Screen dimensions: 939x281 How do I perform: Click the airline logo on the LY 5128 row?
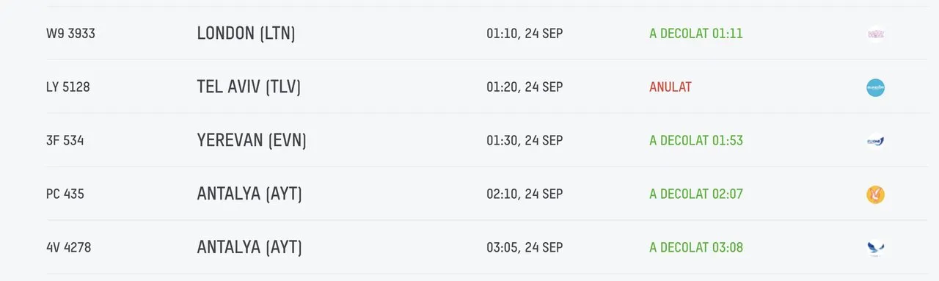[x=875, y=87]
